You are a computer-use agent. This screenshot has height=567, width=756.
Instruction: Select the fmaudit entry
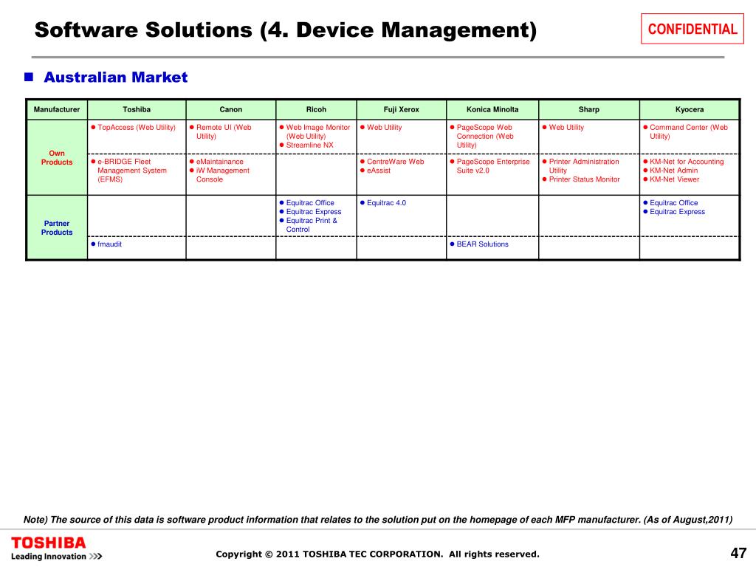click(109, 244)
